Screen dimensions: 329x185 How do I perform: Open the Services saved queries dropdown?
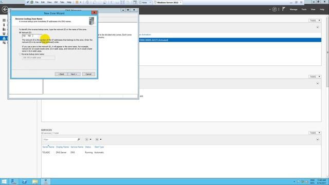tap(98, 139)
